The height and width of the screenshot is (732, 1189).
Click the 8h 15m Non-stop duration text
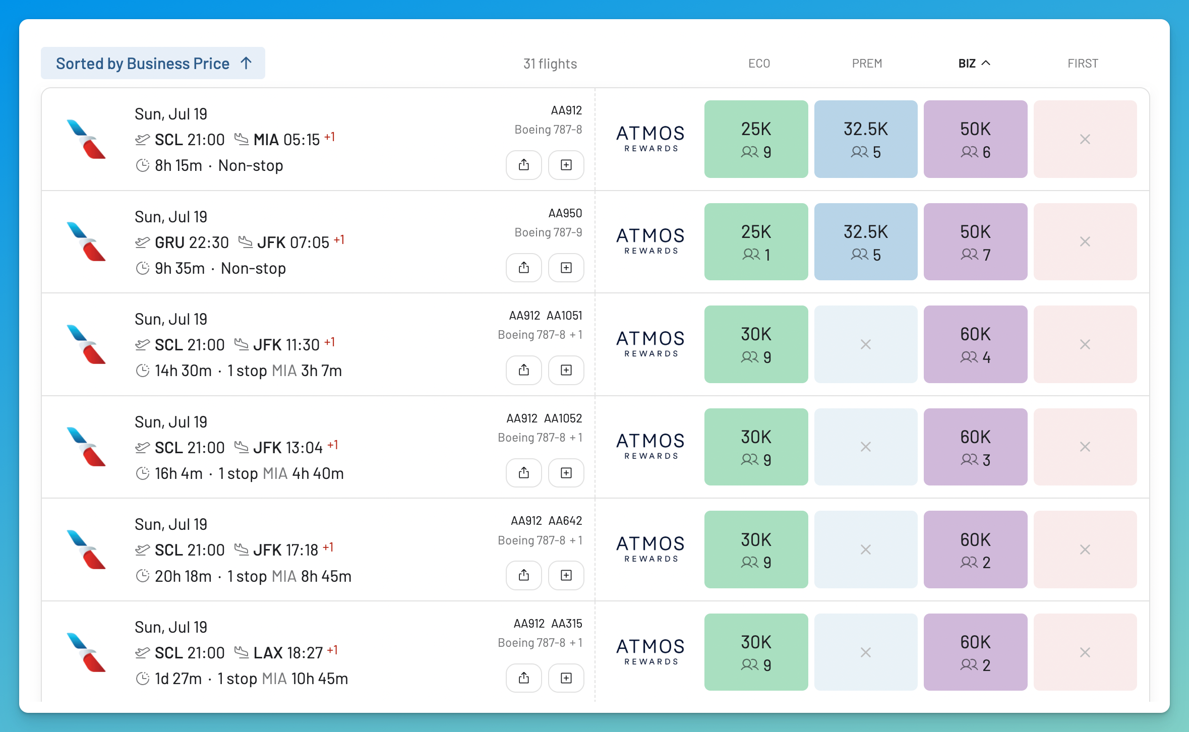click(x=219, y=165)
